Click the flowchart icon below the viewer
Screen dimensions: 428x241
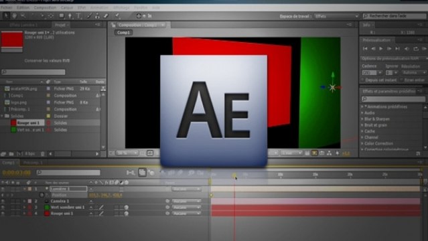(x=330, y=153)
